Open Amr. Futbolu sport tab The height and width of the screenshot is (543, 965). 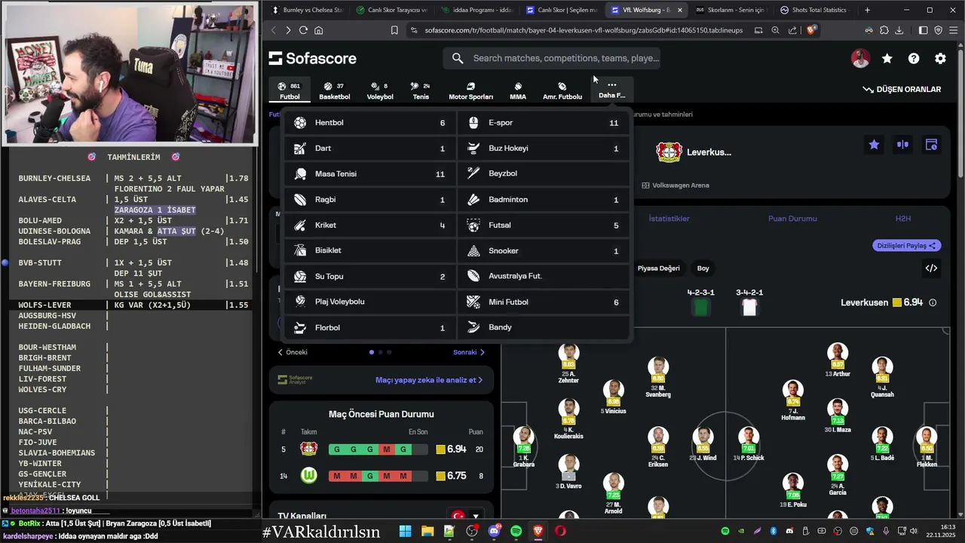point(562,90)
